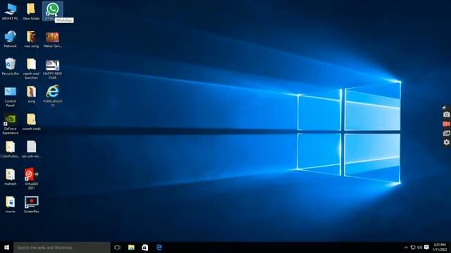Open ScreenRec settings gear icon
Screen dimensions: 451x253
446,142
